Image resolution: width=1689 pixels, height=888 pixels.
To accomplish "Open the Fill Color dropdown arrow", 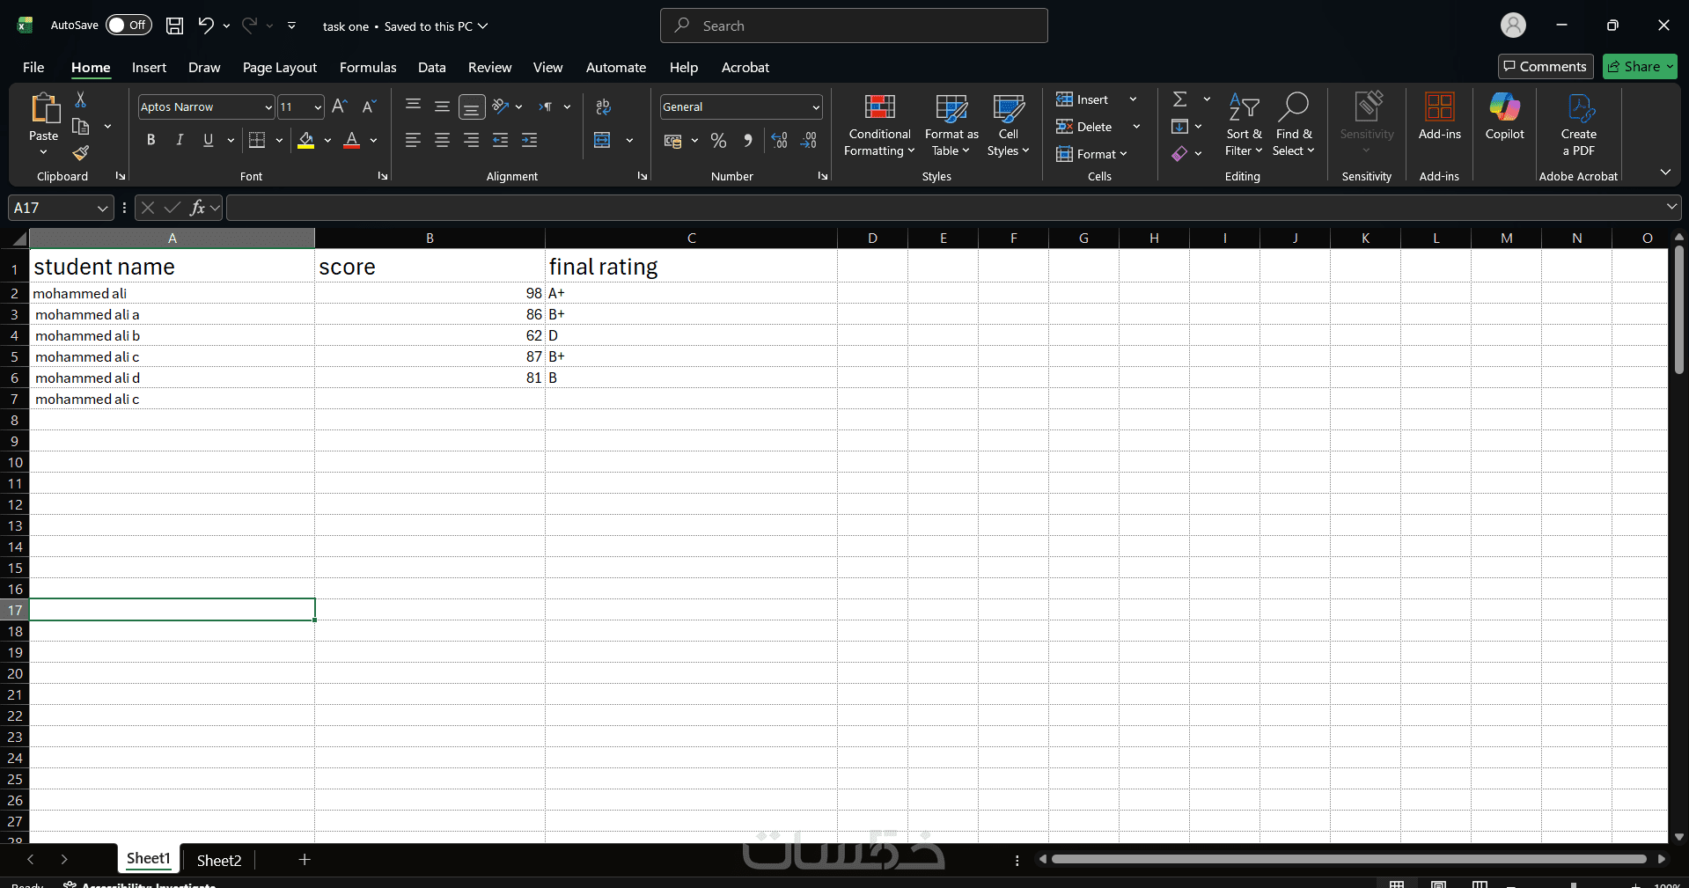I will click(x=327, y=140).
